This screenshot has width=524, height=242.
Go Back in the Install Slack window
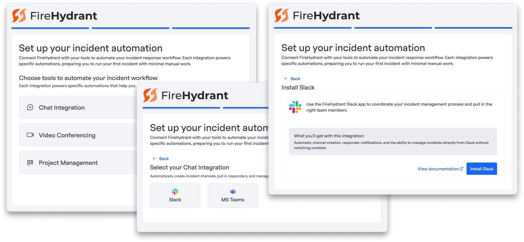292,79
